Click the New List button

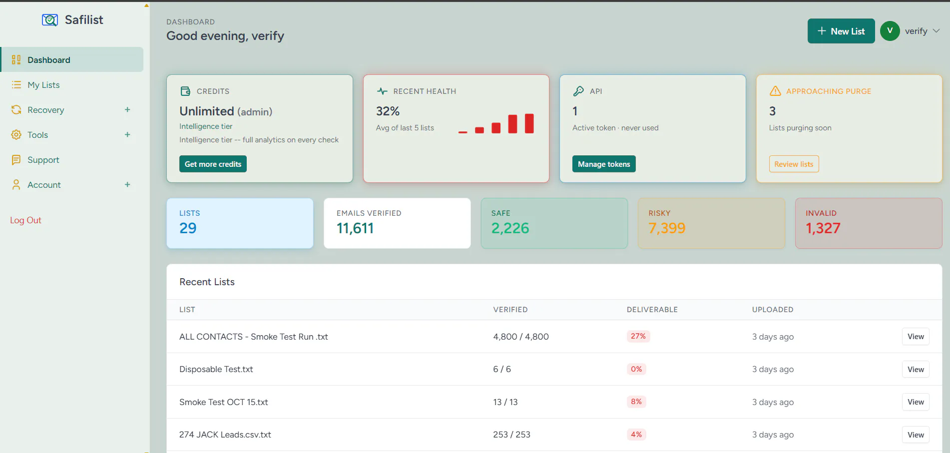pos(841,31)
